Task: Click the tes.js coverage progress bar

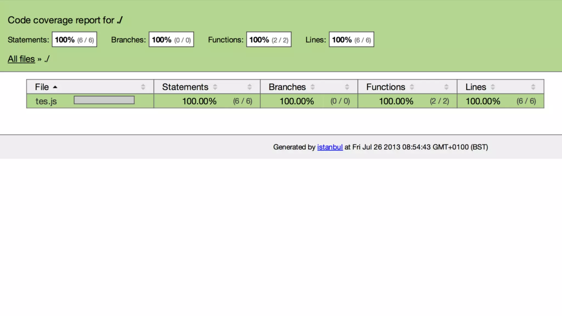Action: (104, 100)
